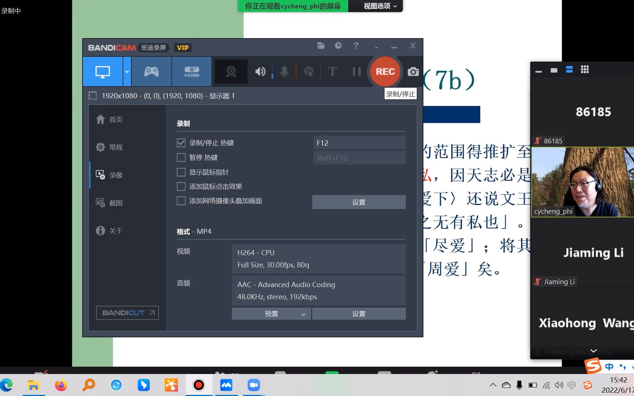The width and height of the screenshot is (634, 396).
Task: Toggle the webcam overlay icon
Action: point(231,71)
